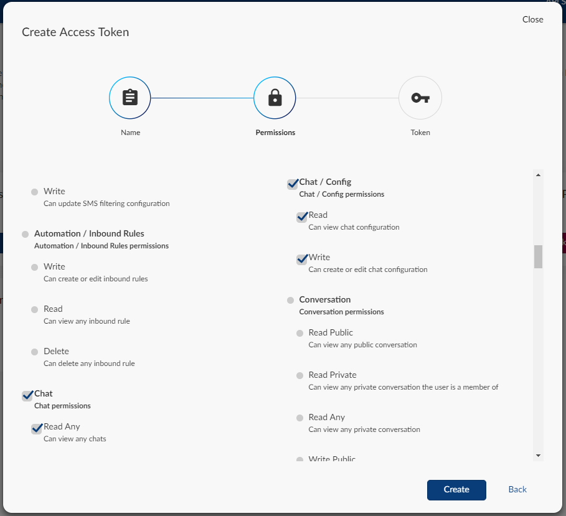
Task: Uncheck the Chat / Config group
Action: (x=292, y=184)
